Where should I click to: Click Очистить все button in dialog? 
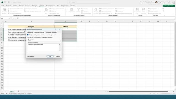[31, 56]
